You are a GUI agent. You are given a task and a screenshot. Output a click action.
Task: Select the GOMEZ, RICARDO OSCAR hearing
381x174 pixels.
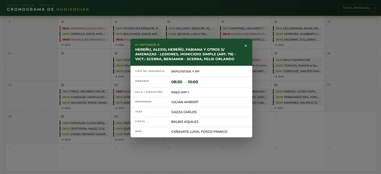[84, 134]
